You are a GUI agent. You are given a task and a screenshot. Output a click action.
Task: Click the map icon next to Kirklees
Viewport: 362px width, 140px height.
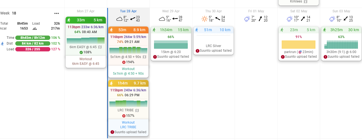pyautogui.click(x=305, y=2)
